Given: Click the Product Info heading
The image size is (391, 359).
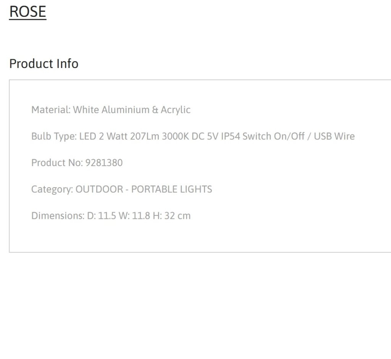Looking at the screenshot, I should (44, 64).
